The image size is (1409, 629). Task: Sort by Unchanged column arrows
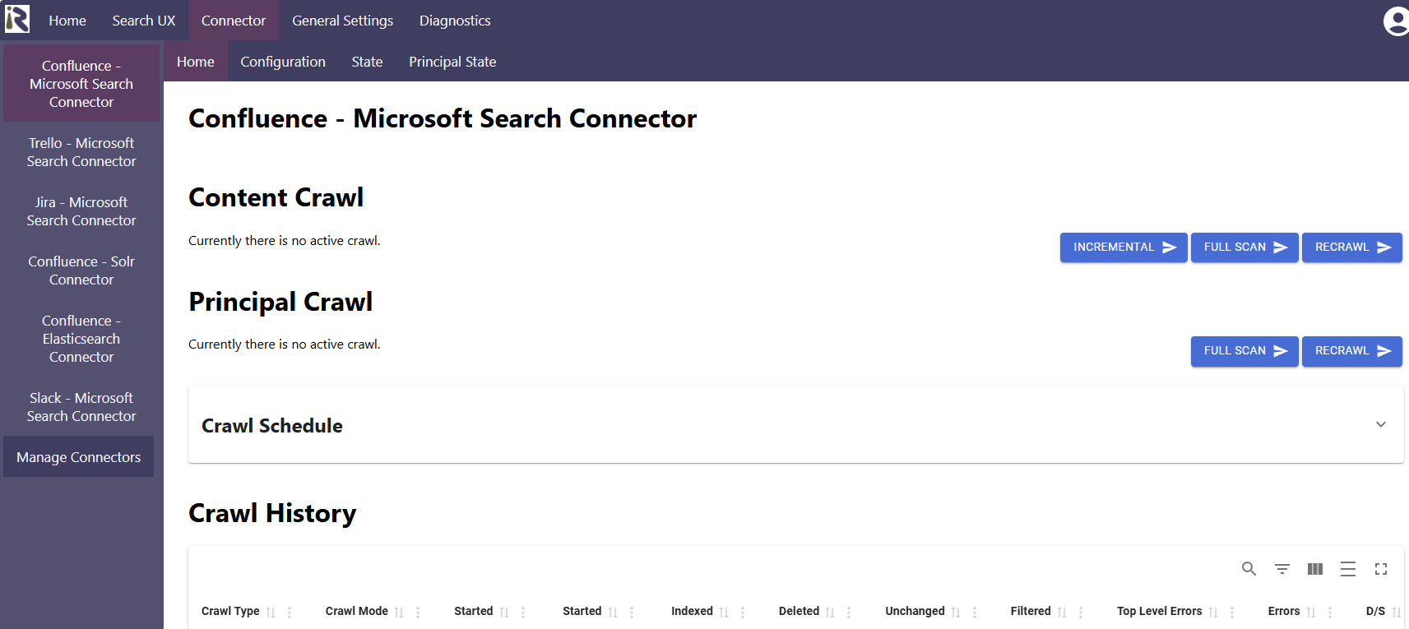coord(956,612)
